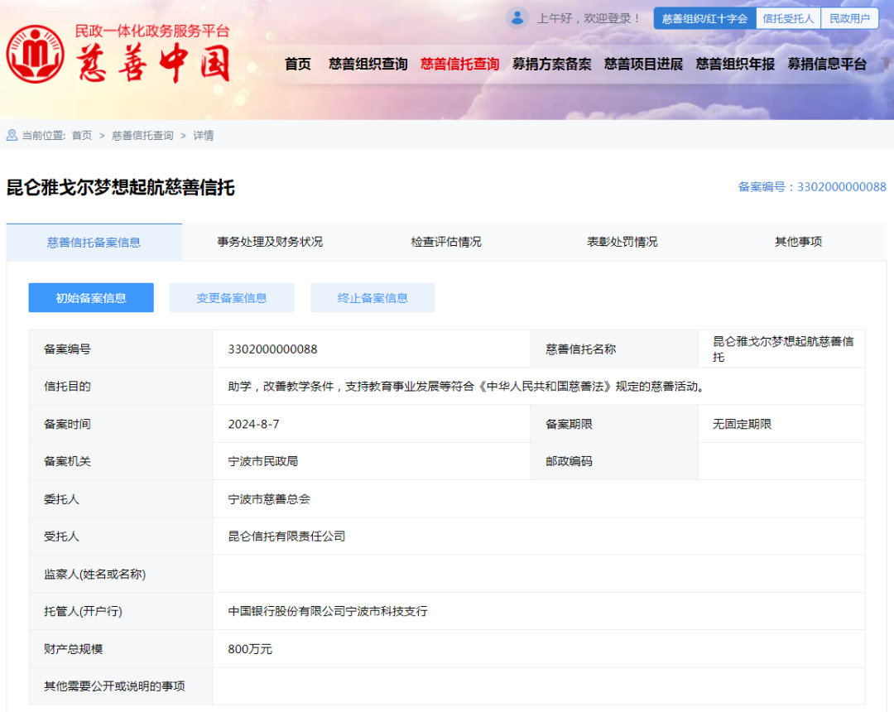Show the 终止备案信息 section
This screenshot has height=712, width=894.
coord(372,298)
